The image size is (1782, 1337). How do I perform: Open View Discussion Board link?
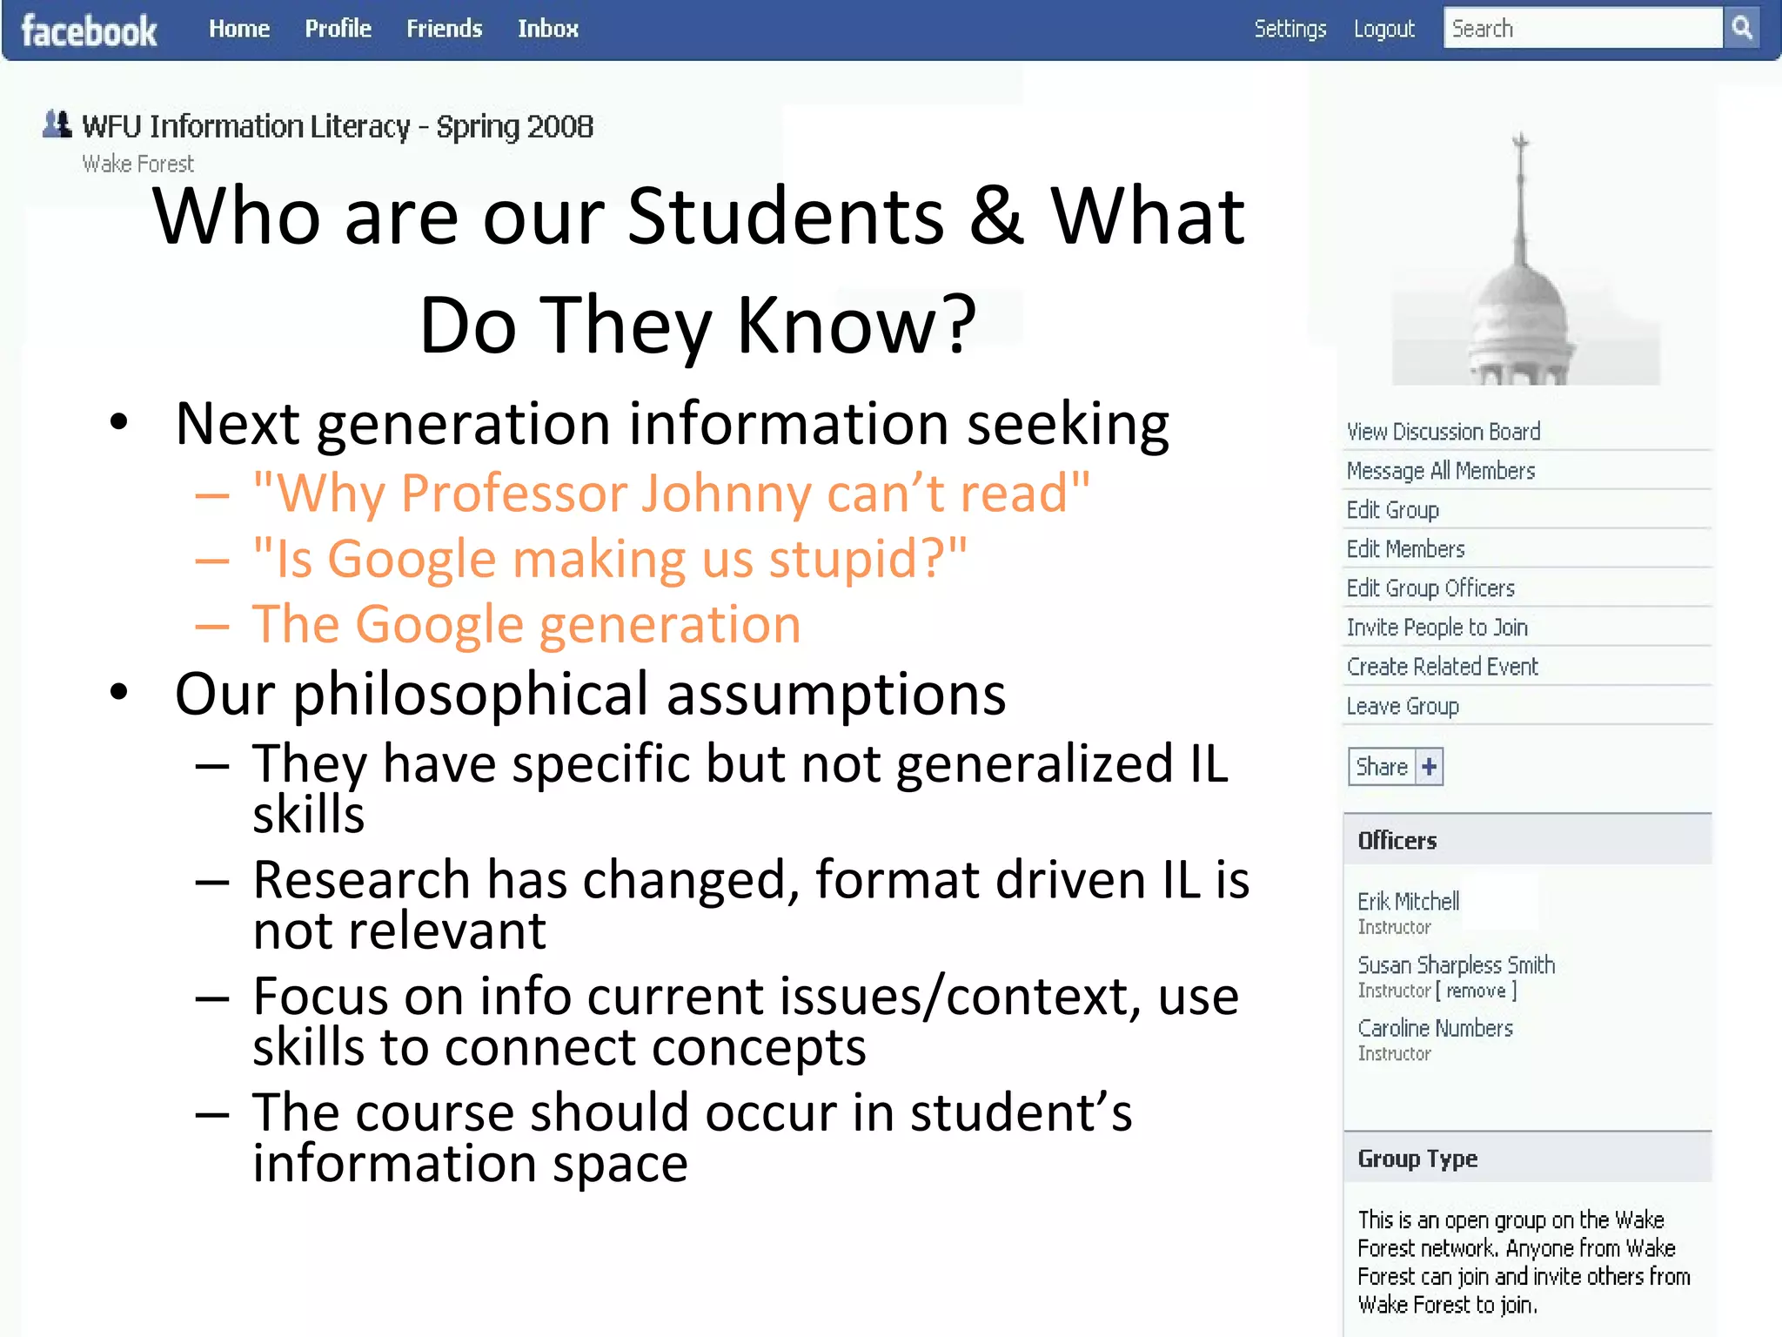[1444, 432]
